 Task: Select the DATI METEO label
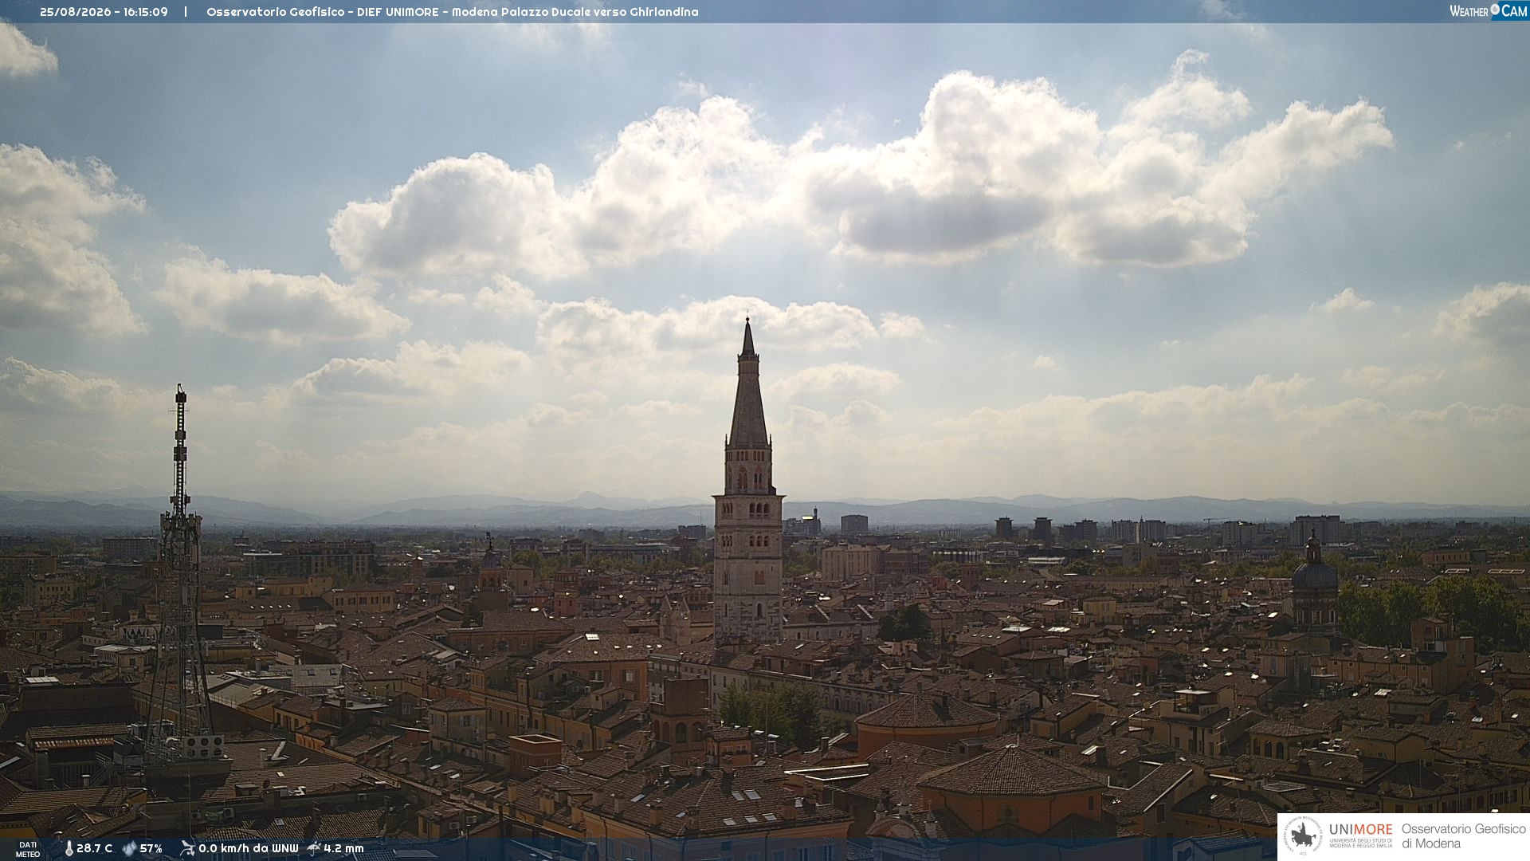pyautogui.click(x=28, y=849)
